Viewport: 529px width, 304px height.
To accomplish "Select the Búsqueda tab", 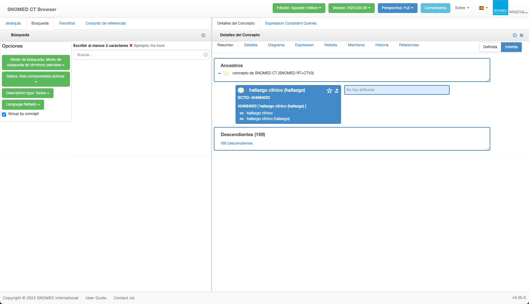I will pyautogui.click(x=40, y=23).
